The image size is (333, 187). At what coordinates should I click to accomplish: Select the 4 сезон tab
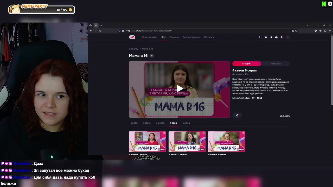pos(174,123)
